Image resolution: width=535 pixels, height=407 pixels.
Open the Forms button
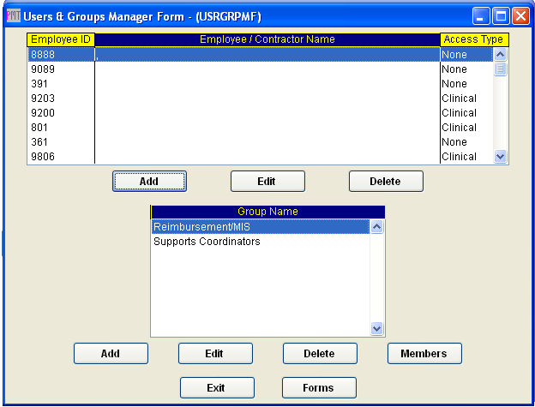tap(318, 387)
